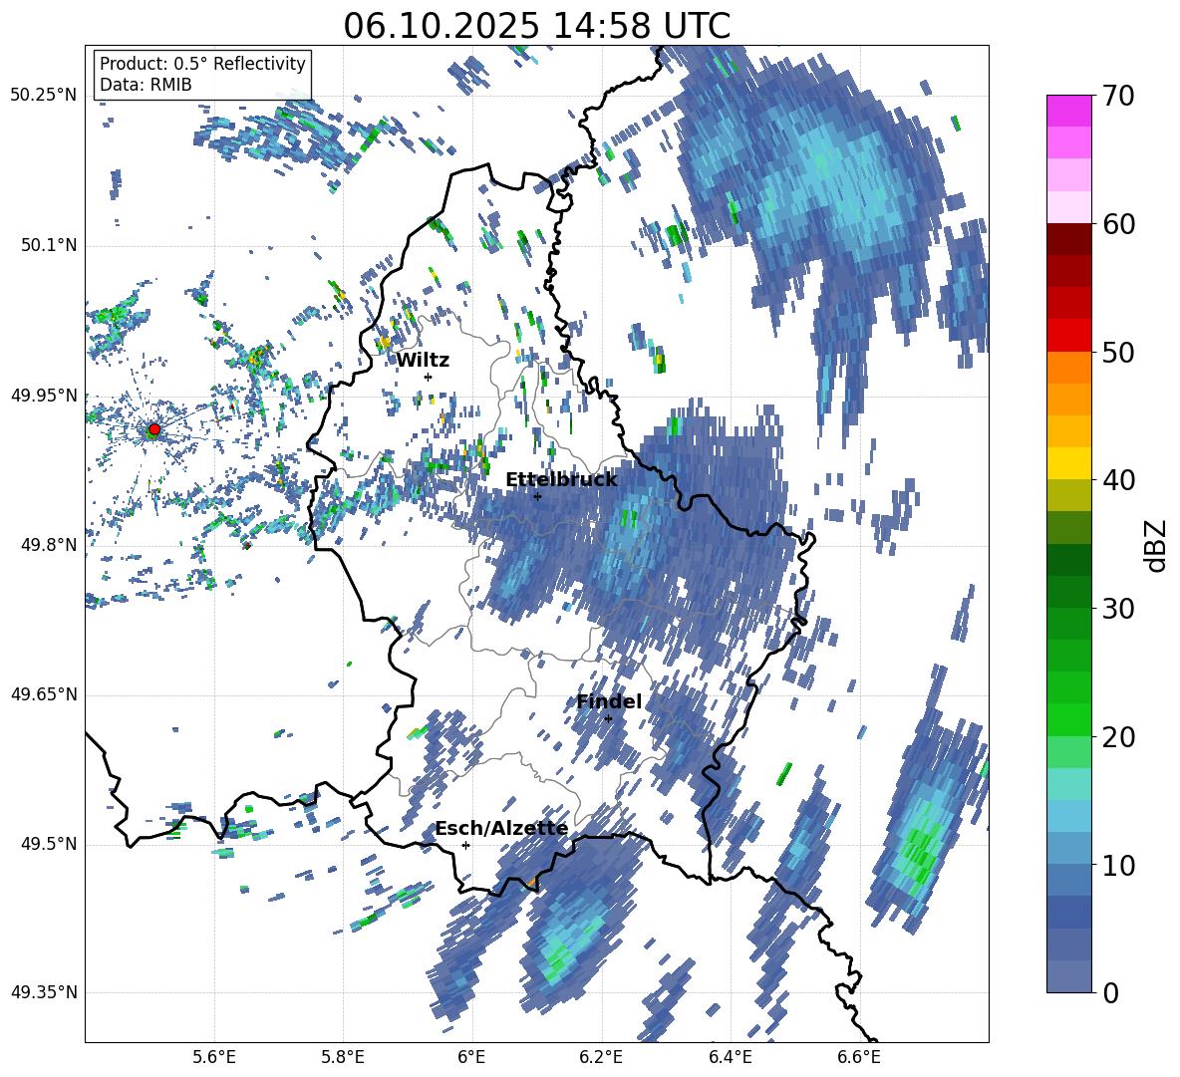Click the Esch/Alzette city label
This screenshot has width=1180, height=1077.
coord(501,829)
